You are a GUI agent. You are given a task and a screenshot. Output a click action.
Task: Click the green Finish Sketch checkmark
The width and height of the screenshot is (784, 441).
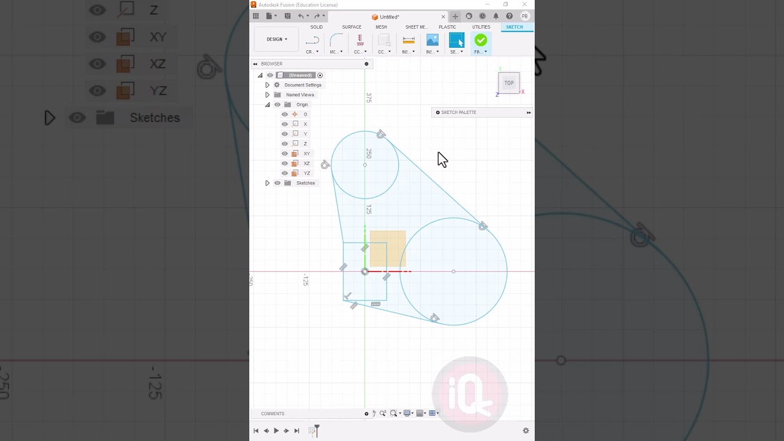481,40
